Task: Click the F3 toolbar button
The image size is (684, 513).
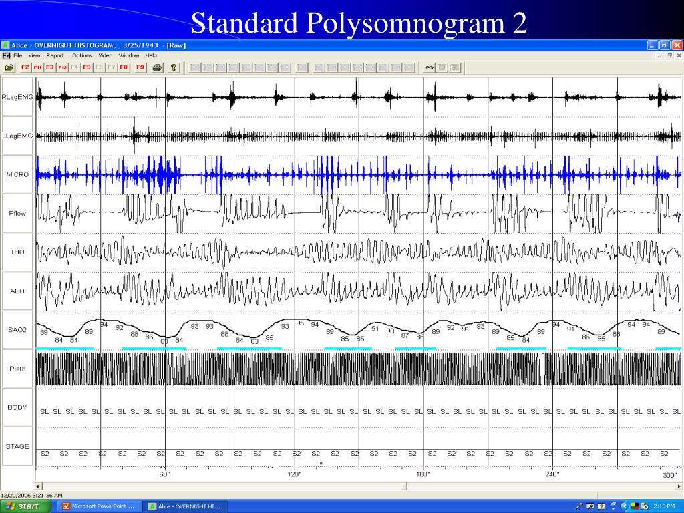Action: coord(49,67)
